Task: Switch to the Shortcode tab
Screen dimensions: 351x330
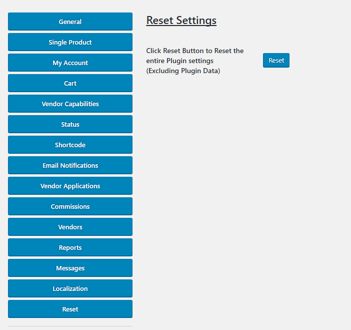Action: point(70,145)
